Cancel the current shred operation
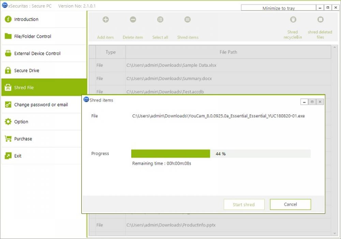The image size is (341, 239). coord(290,204)
